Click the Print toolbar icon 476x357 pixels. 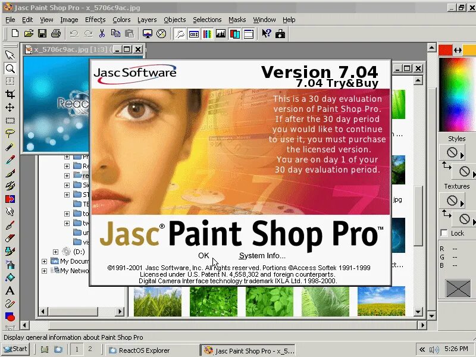(56, 33)
